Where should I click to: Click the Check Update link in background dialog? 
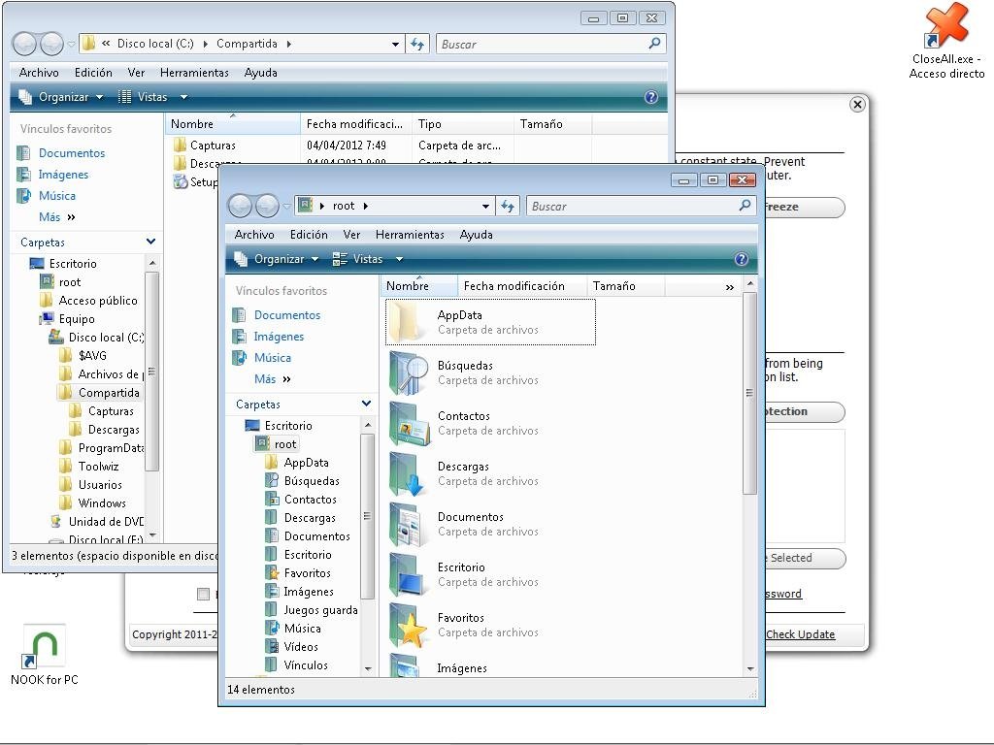click(800, 634)
